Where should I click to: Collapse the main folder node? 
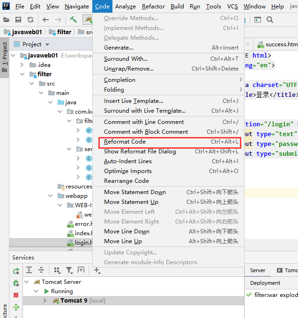click(x=41, y=93)
